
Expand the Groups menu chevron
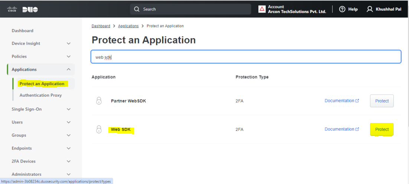pyautogui.click(x=69, y=135)
